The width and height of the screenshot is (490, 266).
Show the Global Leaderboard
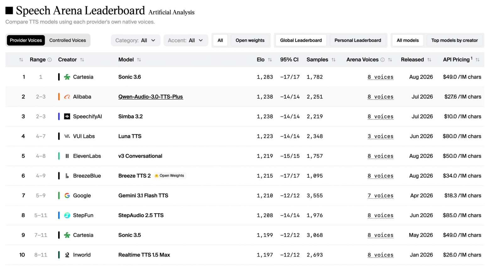pyautogui.click(x=301, y=40)
